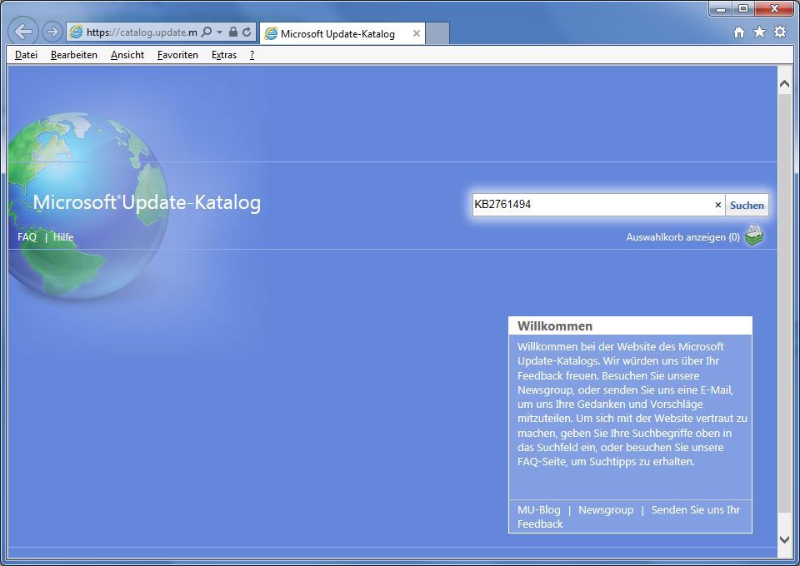800x566 pixels.
Task: Open the Hilfe link
Action: 63,237
